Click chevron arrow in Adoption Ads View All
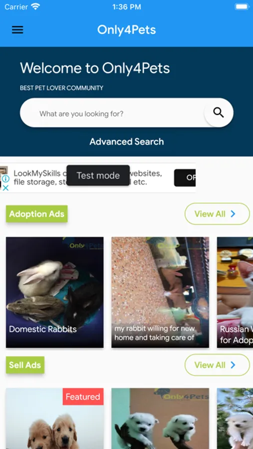The height and width of the screenshot is (449, 253). click(x=233, y=214)
